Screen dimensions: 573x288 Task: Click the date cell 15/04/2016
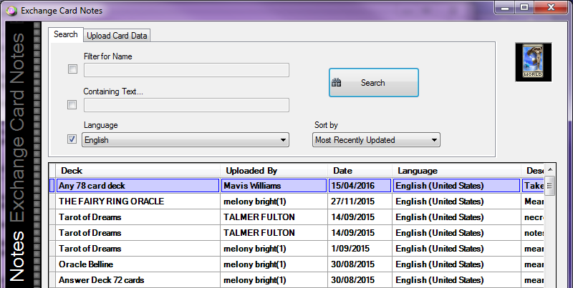[x=360, y=186]
